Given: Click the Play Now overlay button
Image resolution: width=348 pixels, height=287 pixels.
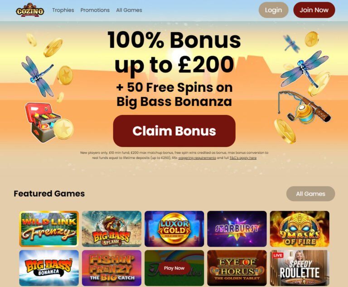Looking at the screenshot, I should (x=174, y=268).
